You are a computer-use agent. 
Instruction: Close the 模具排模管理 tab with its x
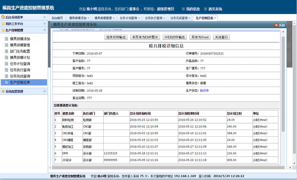(114, 18)
